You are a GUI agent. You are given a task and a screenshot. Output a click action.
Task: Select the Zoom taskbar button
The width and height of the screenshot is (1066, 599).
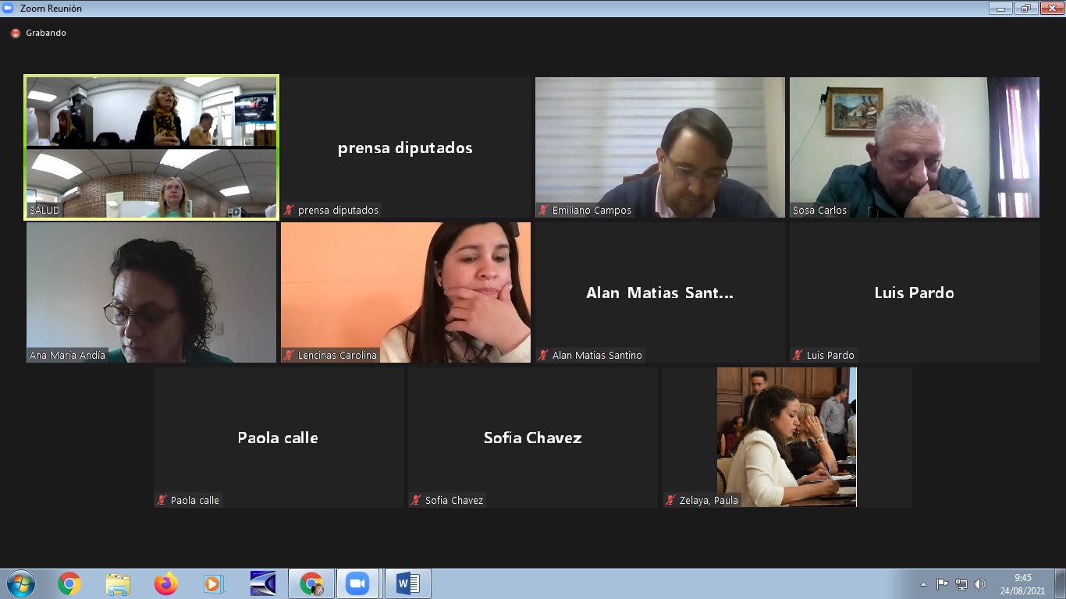(357, 583)
